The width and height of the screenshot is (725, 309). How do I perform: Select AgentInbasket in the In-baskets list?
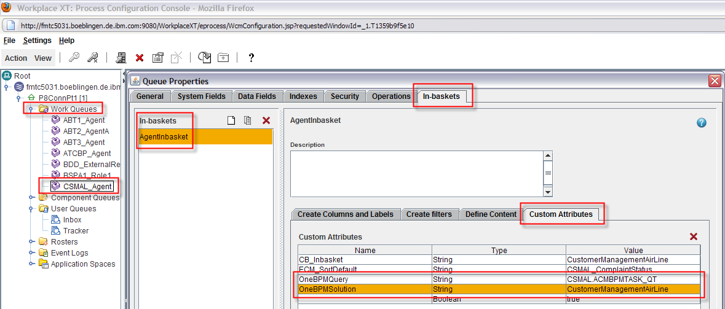[205, 137]
